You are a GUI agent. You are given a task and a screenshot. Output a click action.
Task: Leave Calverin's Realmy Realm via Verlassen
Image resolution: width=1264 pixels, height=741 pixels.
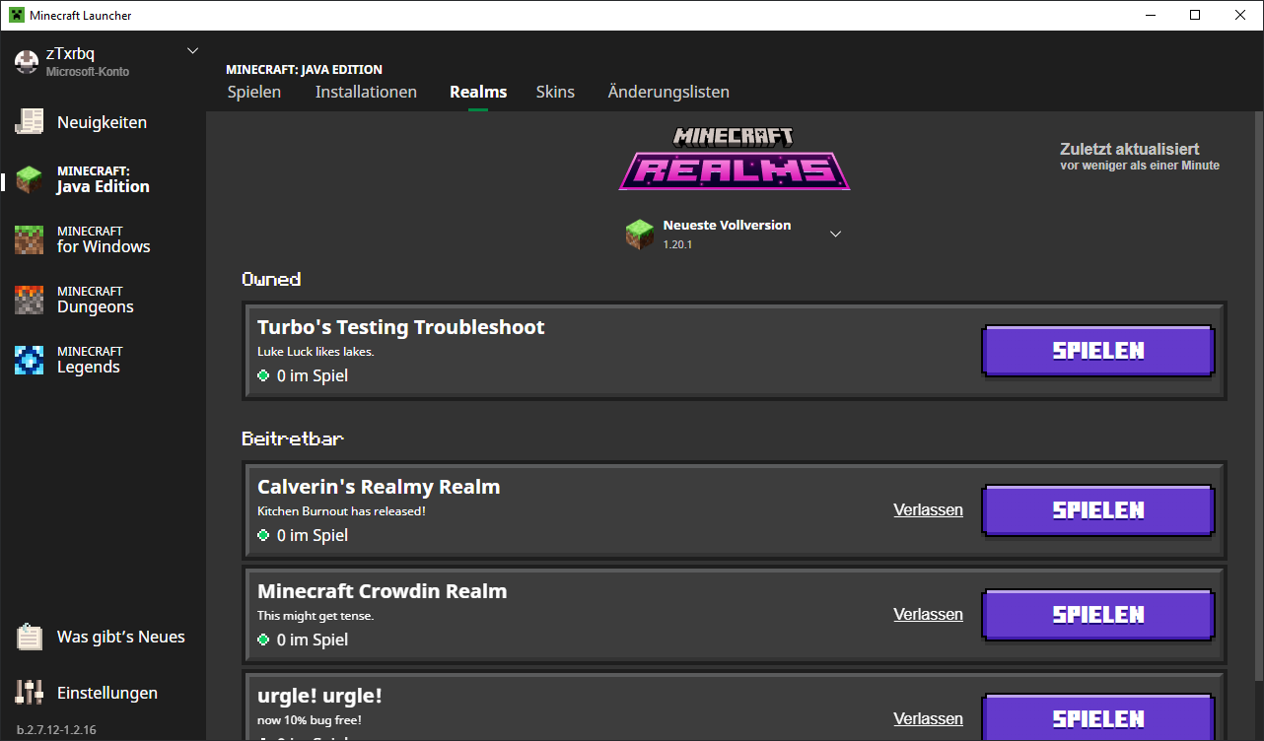(928, 509)
